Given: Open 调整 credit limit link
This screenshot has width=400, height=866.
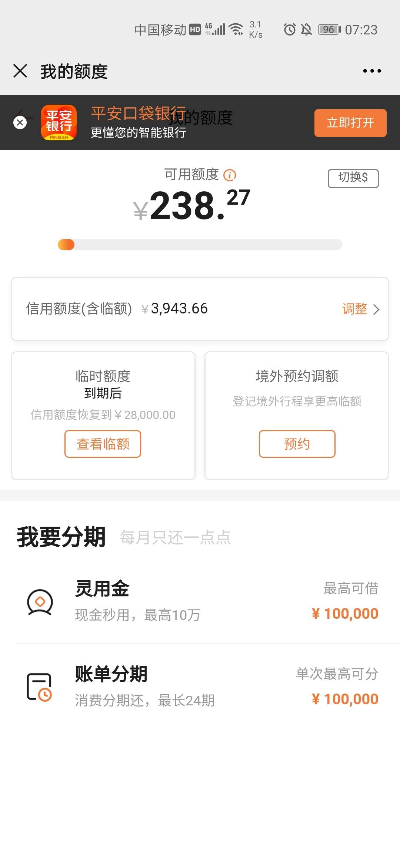Looking at the screenshot, I should click(x=354, y=309).
